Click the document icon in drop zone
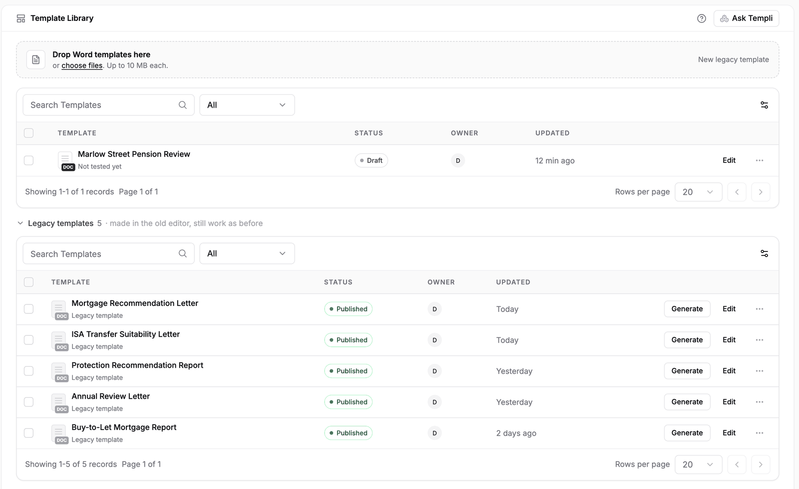The height and width of the screenshot is (489, 799). 36,60
